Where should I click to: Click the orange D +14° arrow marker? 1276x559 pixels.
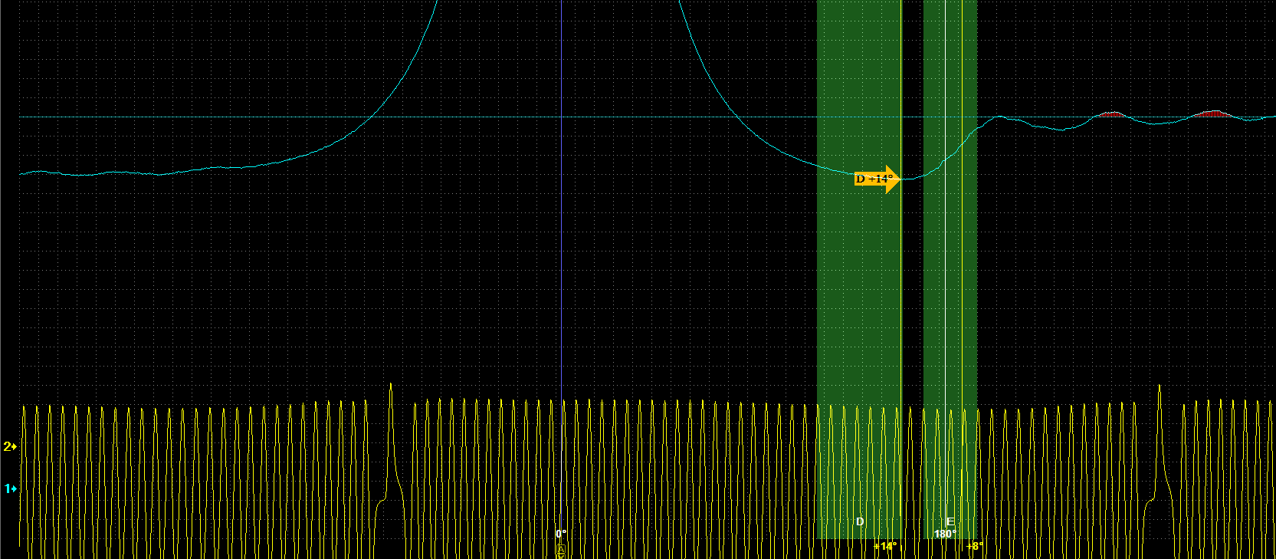pos(877,179)
